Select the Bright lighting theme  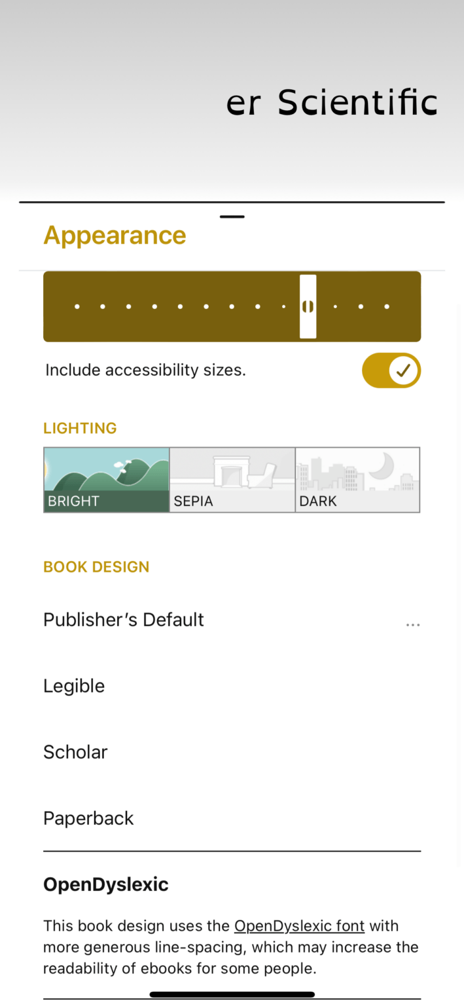(x=106, y=479)
